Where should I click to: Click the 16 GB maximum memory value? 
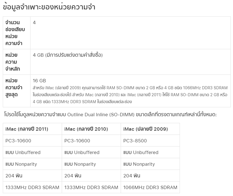(39, 81)
